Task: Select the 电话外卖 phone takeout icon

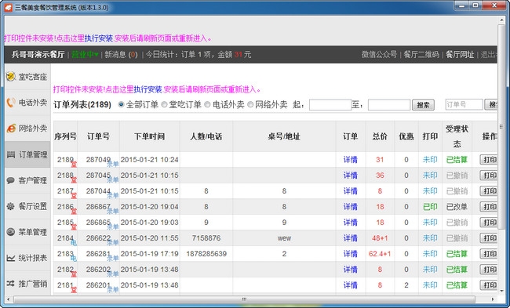Action: point(11,103)
